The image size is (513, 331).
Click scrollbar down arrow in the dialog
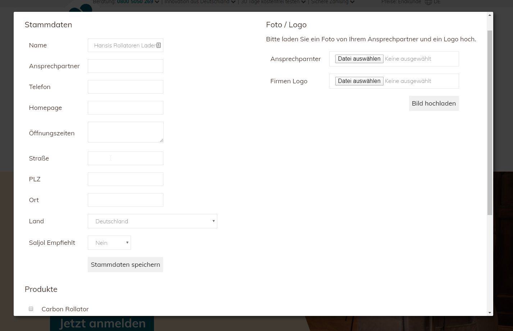(490, 313)
